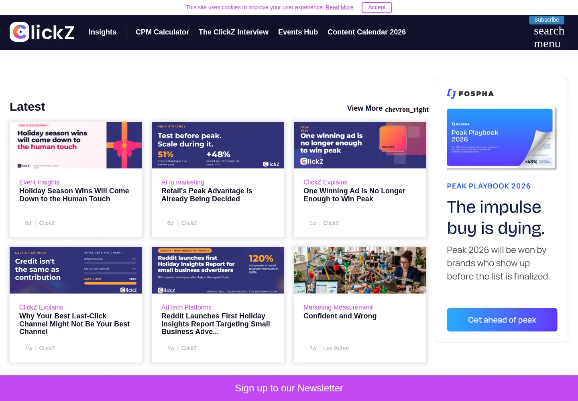Click The impulse buy is dying headline
This screenshot has height=401, width=578.
click(x=496, y=218)
